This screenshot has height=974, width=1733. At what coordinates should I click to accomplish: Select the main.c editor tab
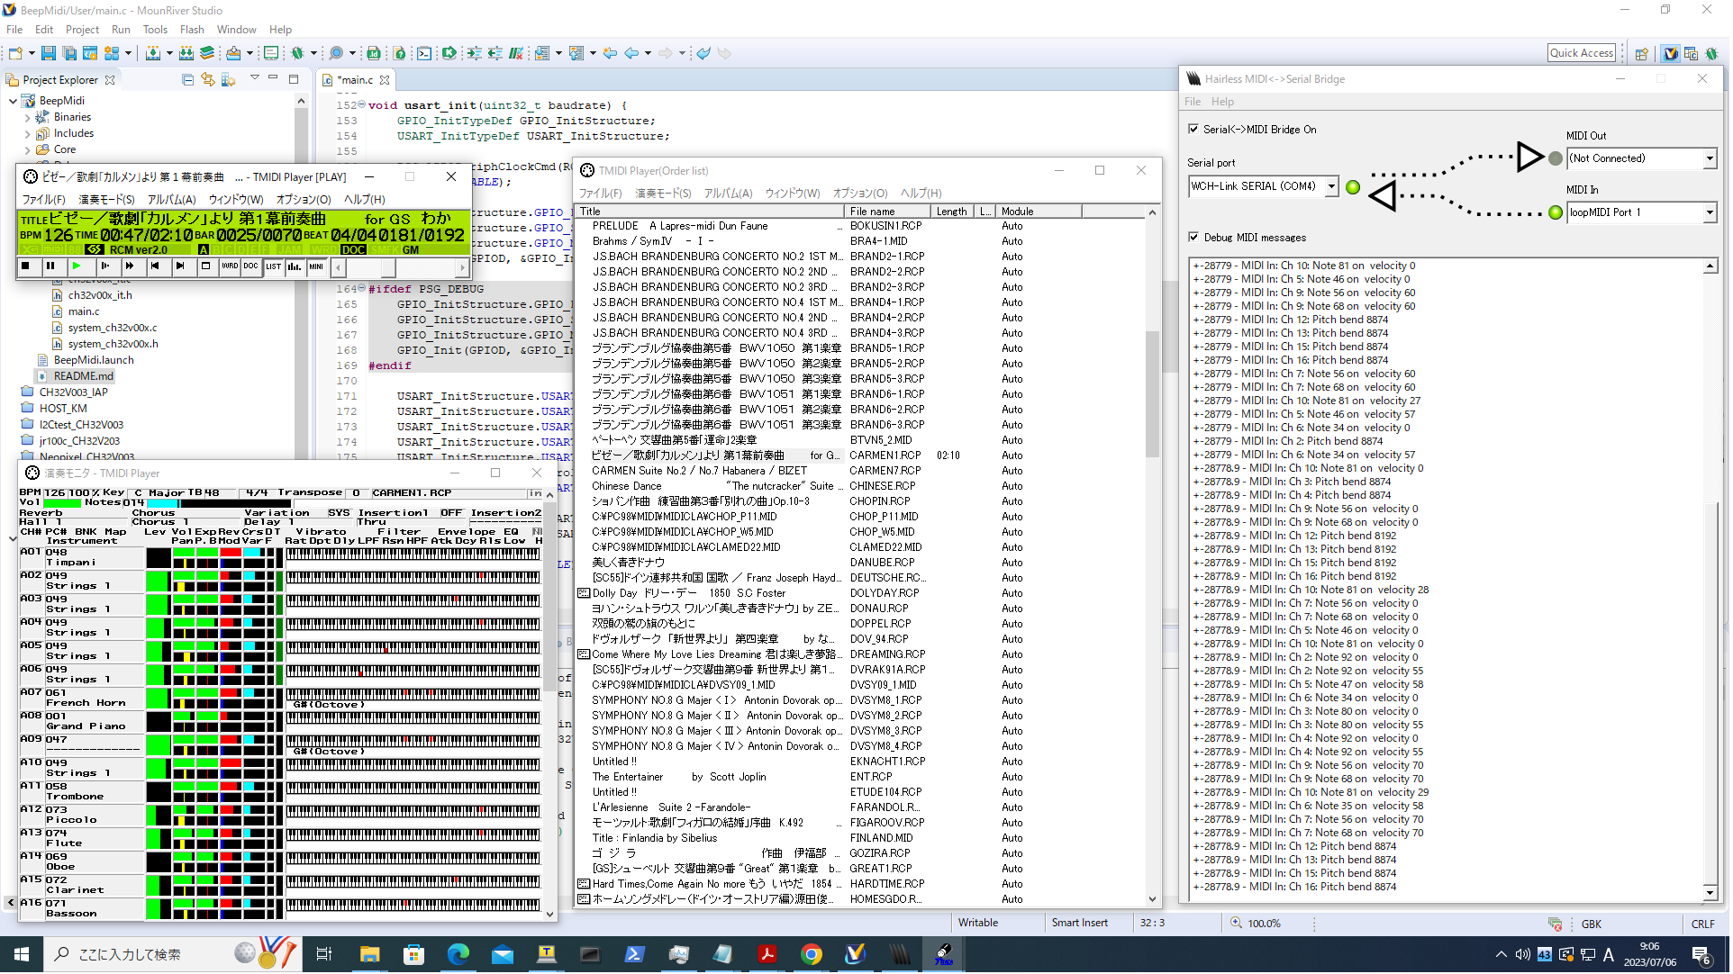[x=357, y=80]
